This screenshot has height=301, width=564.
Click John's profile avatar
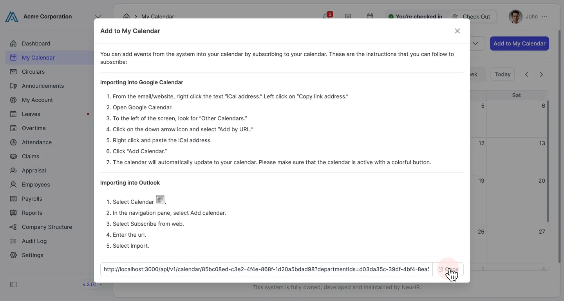point(515,16)
